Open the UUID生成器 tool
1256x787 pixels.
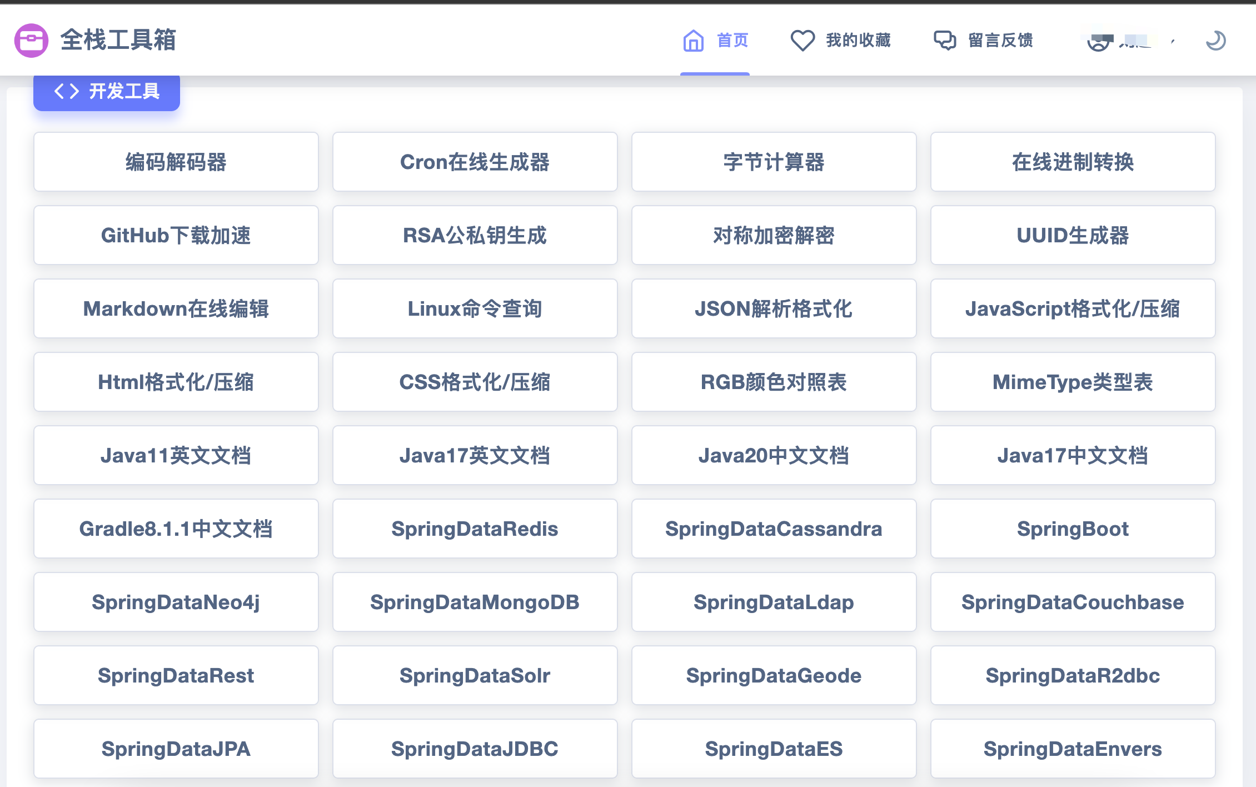(x=1073, y=236)
